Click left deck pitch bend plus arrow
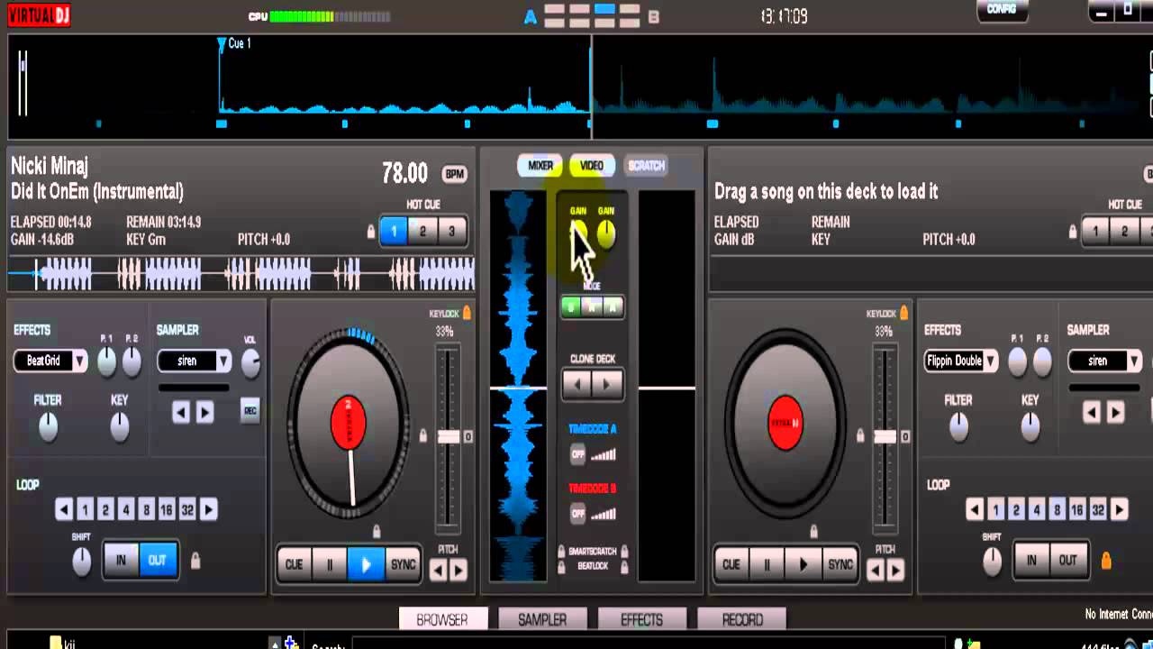Image resolution: width=1153 pixels, height=649 pixels. 458,570
